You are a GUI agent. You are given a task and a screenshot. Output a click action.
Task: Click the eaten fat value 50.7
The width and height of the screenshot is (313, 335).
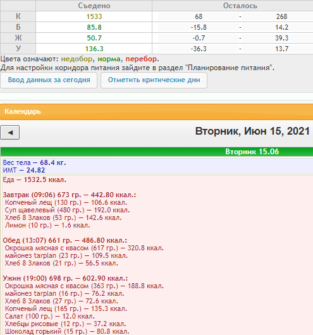click(94, 38)
